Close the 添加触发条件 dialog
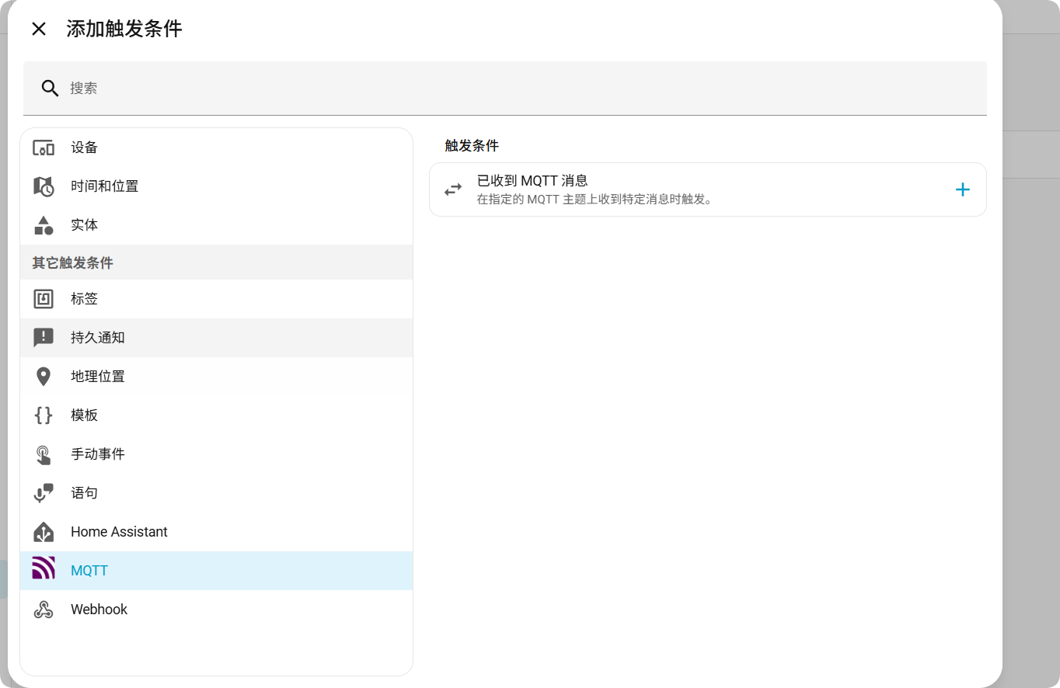 [39, 29]
